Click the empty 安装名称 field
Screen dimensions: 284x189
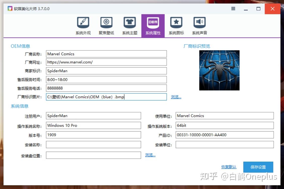tap(93, 144)
